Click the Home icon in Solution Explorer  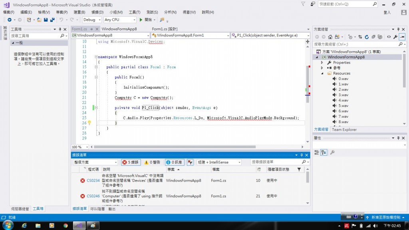pos(330,37)
